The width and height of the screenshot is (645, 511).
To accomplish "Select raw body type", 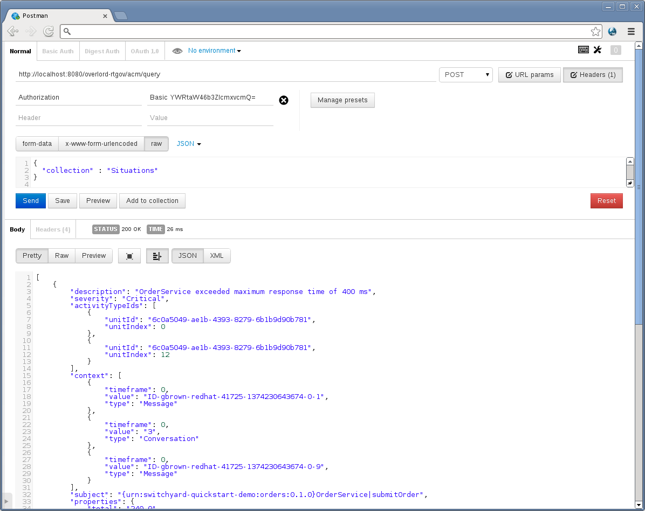I will coord(156,144).
